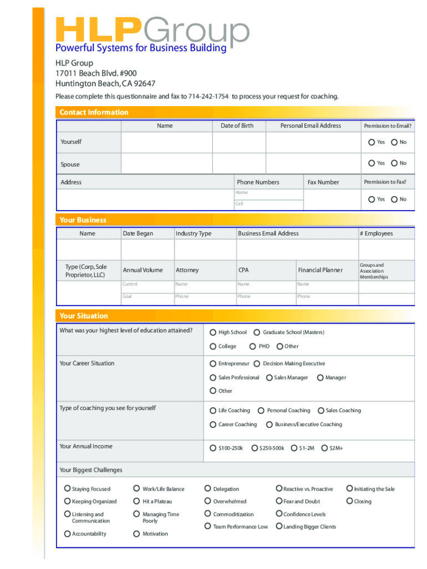Select $250-500k annual income
This screenshot has width=427, height=569.
255,448
